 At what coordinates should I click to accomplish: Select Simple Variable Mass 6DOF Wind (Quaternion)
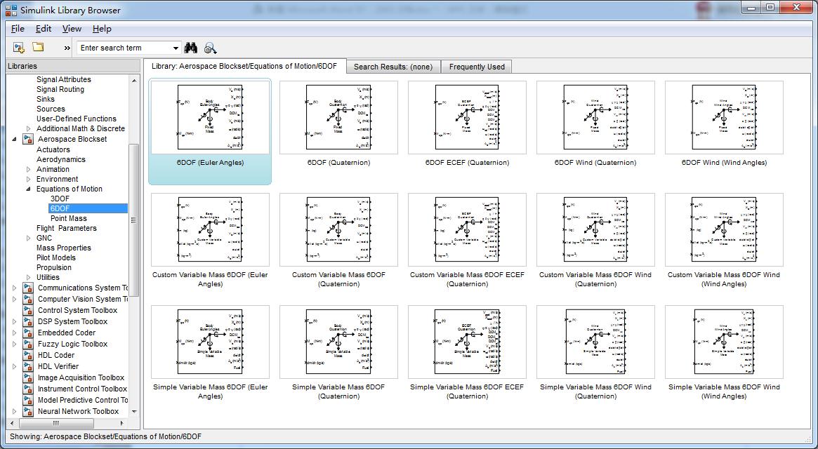point(595,353)
